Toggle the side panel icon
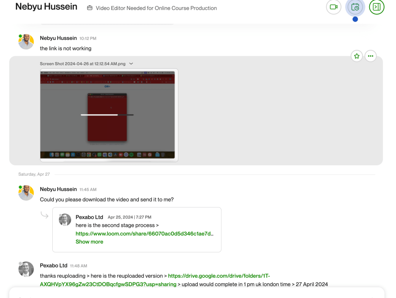 (377, 7)
